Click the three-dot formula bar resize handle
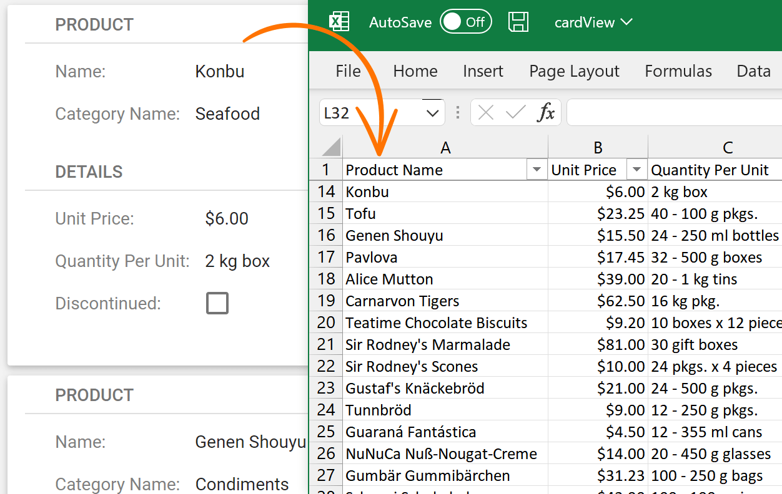The height and width of the screenshot is (494, 782). pyautogui.click(x=458, y=113)
